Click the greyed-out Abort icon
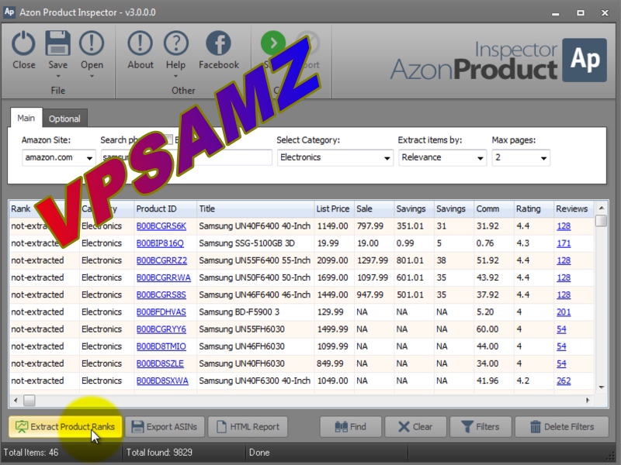The width and height of the screenshot is (621, 465). click(309, 42)
